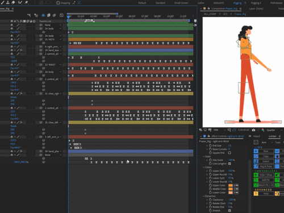Open the Middle Color swatch
This screenshot has height=213, width=284.
[x=231, y=189]
